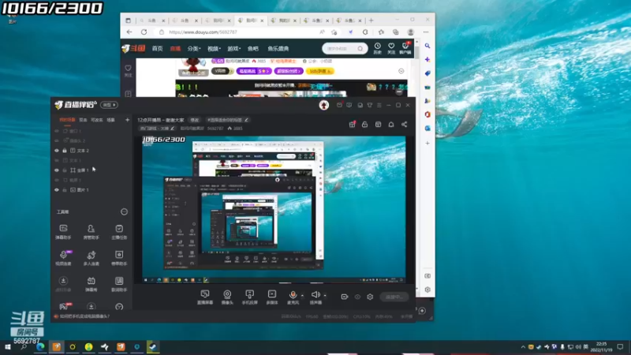631x355 pixels.
Task: Open the 游戏 dropdown on Douyu nav
Action: pos(233,49)
